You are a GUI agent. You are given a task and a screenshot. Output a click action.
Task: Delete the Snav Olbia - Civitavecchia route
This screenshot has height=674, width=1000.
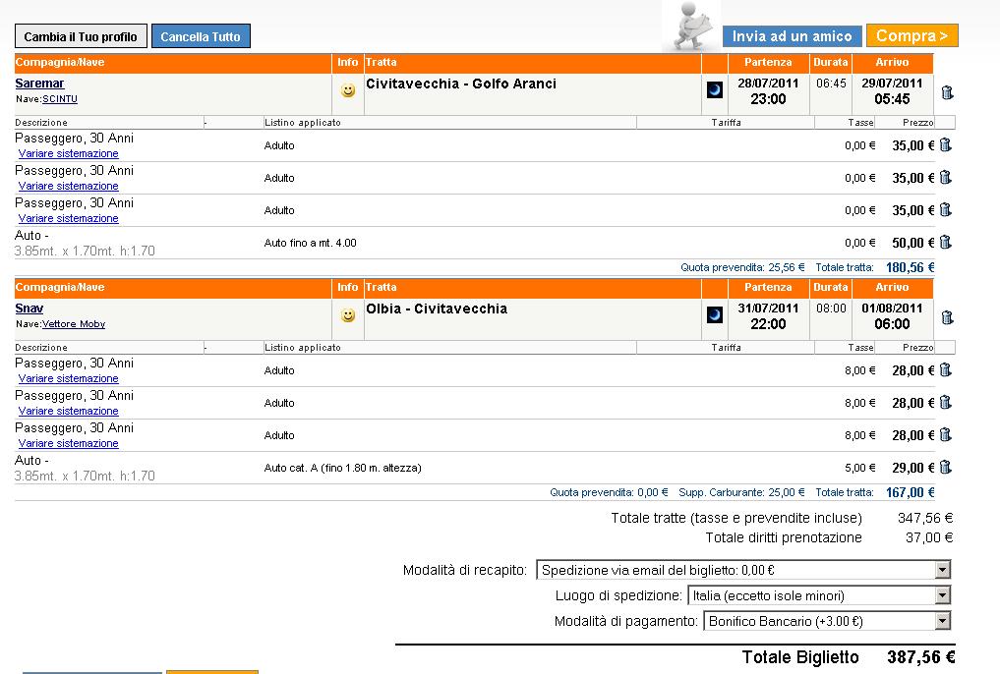pos(947,317)
